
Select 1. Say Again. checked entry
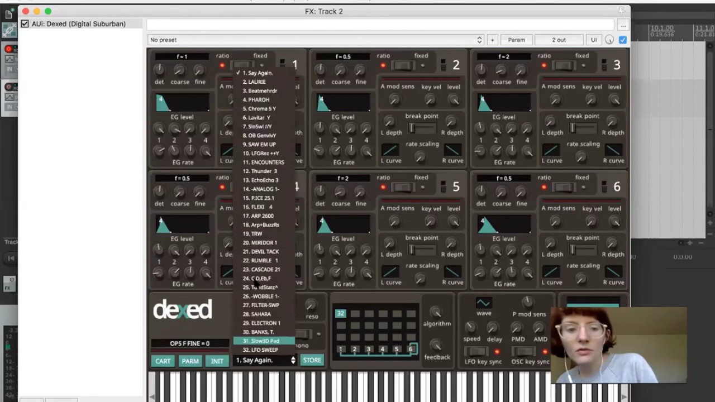click(x=264, y=73)
